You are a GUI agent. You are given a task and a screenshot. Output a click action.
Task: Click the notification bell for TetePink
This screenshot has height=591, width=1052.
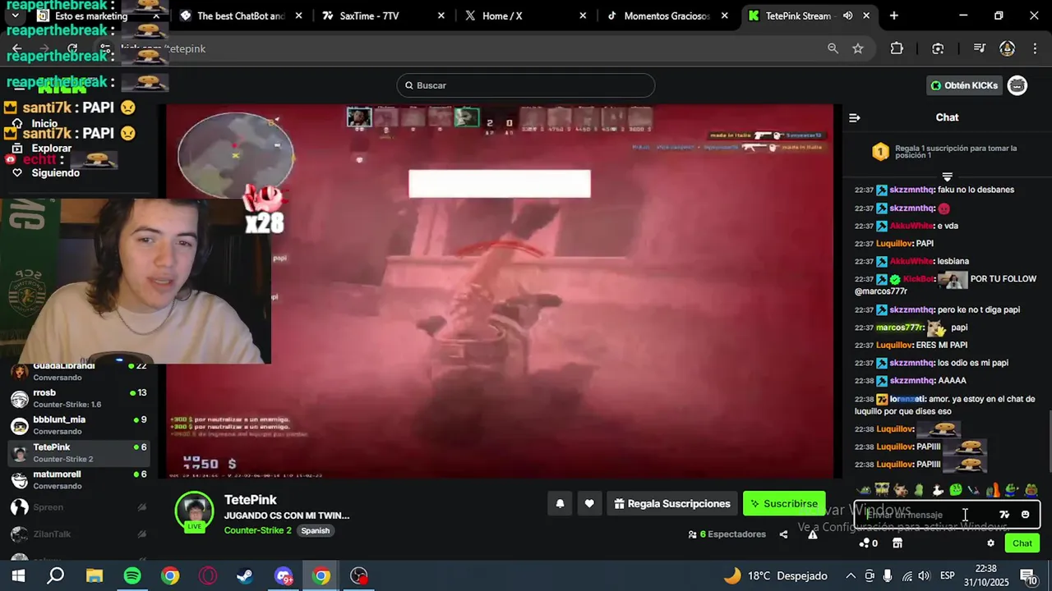click(x=561, y=504)
